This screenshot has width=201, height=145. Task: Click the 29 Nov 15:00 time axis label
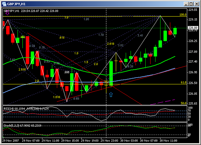coord(70,141)
